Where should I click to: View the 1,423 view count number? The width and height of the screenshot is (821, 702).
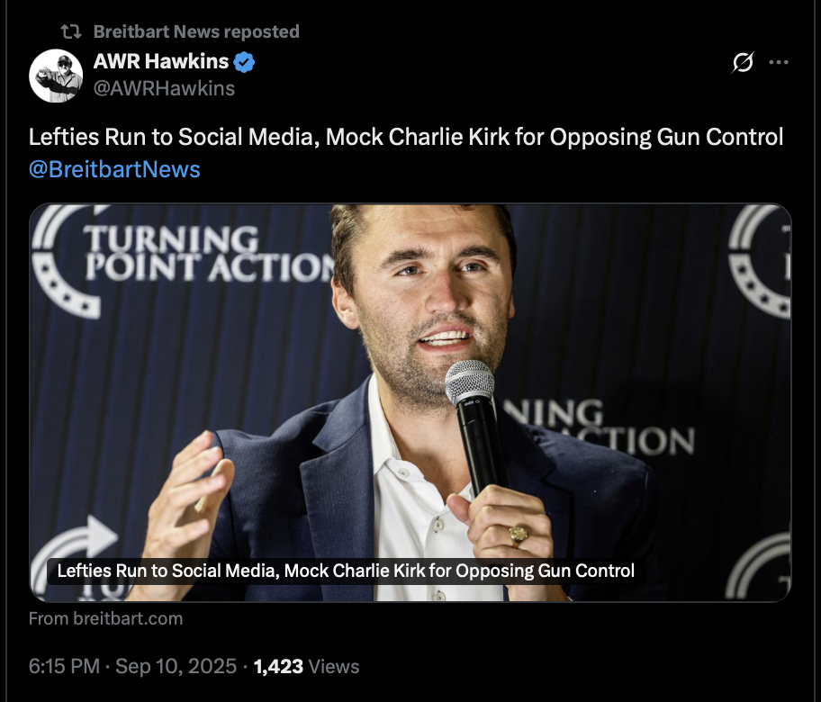pyautogui.click(x=278, y=667)
